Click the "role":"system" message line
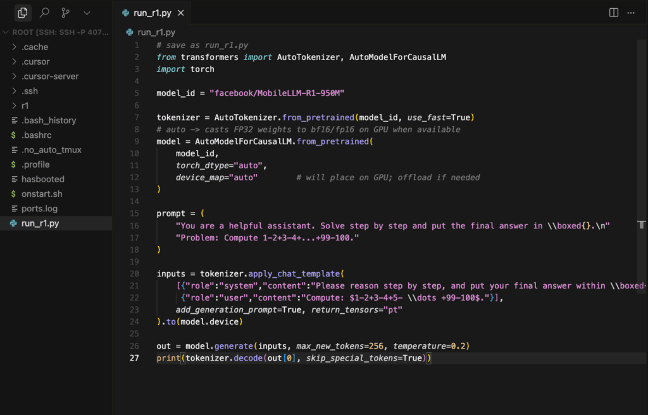This screenshot has height=415, width=648. pos(411,285)
